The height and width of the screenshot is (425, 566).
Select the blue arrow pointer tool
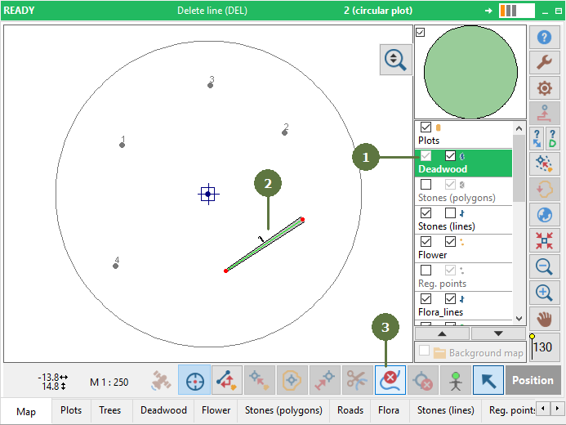point(488,380)
